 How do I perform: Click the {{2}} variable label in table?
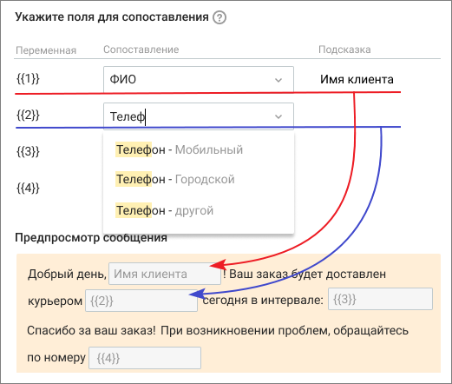click(28, 116)
